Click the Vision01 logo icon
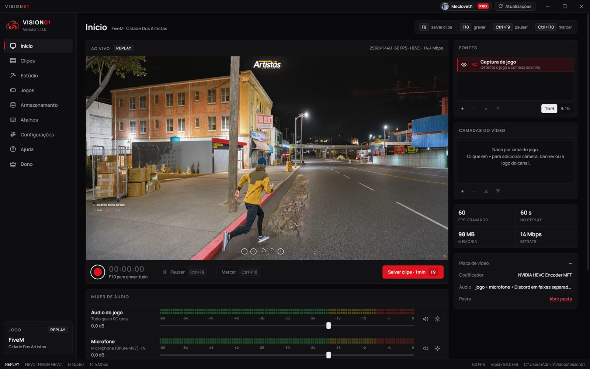This screenshot has width=590, height=369. click(x=13, y=25)
